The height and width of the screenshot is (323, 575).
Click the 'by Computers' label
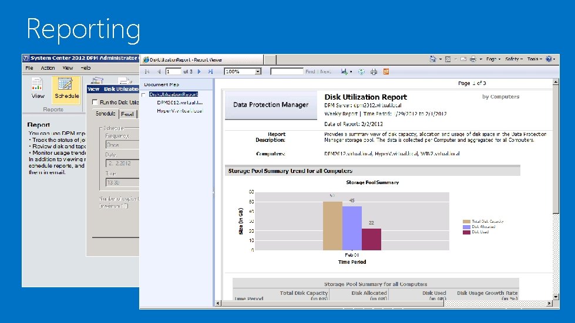click(x=500, y=97)
